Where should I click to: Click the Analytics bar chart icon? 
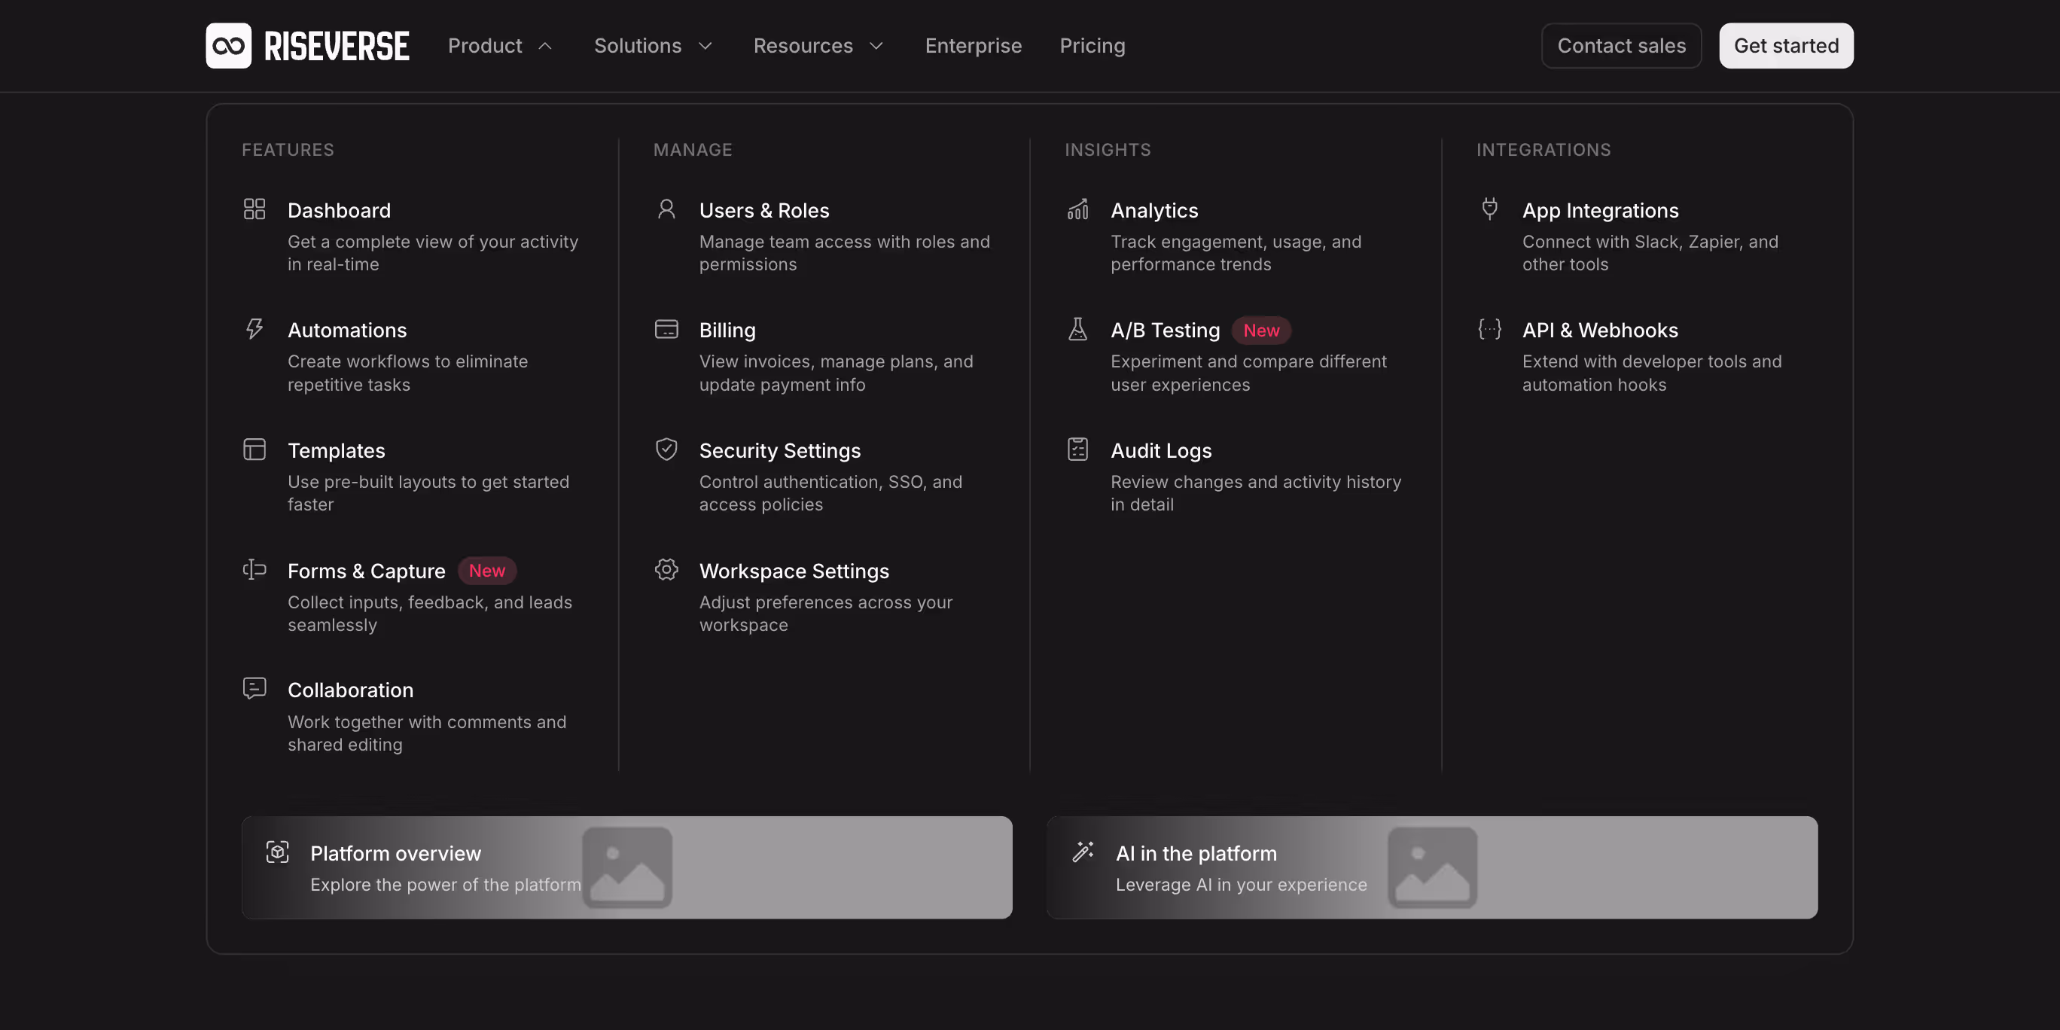(x=1078, y=209)
